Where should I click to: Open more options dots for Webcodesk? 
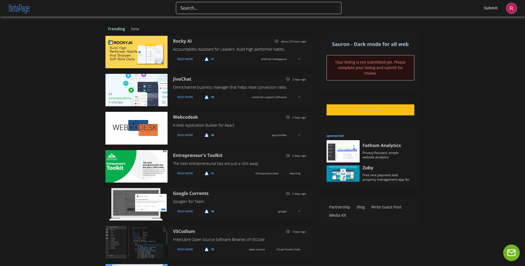coord(299,135)
